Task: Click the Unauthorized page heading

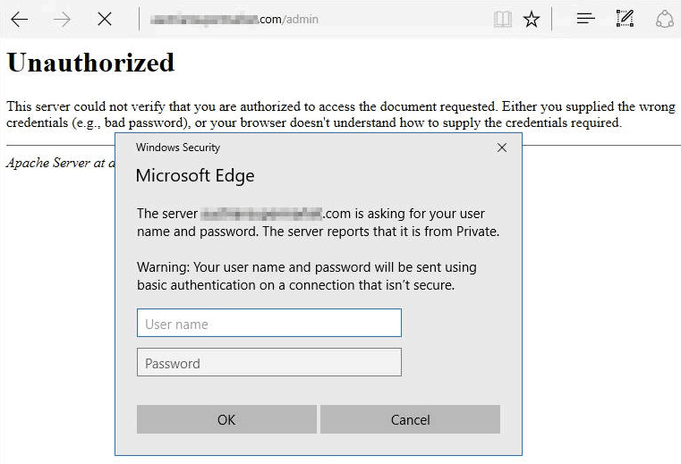Action: [90, 63]
